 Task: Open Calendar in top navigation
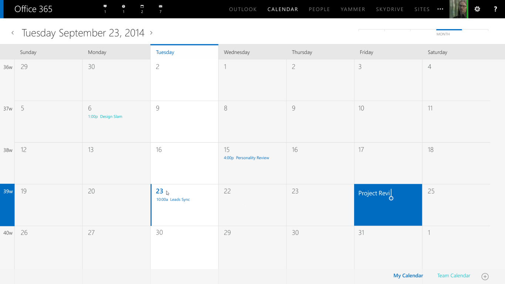coord(283,9)
